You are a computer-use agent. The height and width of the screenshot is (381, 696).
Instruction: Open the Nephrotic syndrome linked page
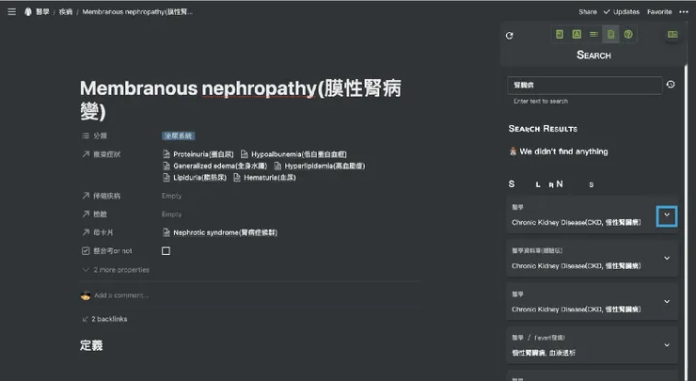(x=220, y=232)
